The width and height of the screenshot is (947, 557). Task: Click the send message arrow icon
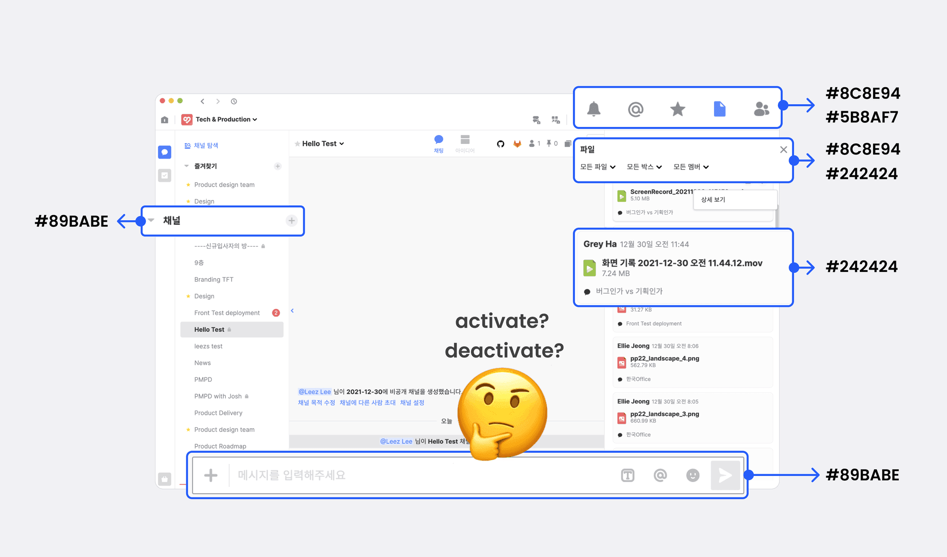click(x=725, y=475)
